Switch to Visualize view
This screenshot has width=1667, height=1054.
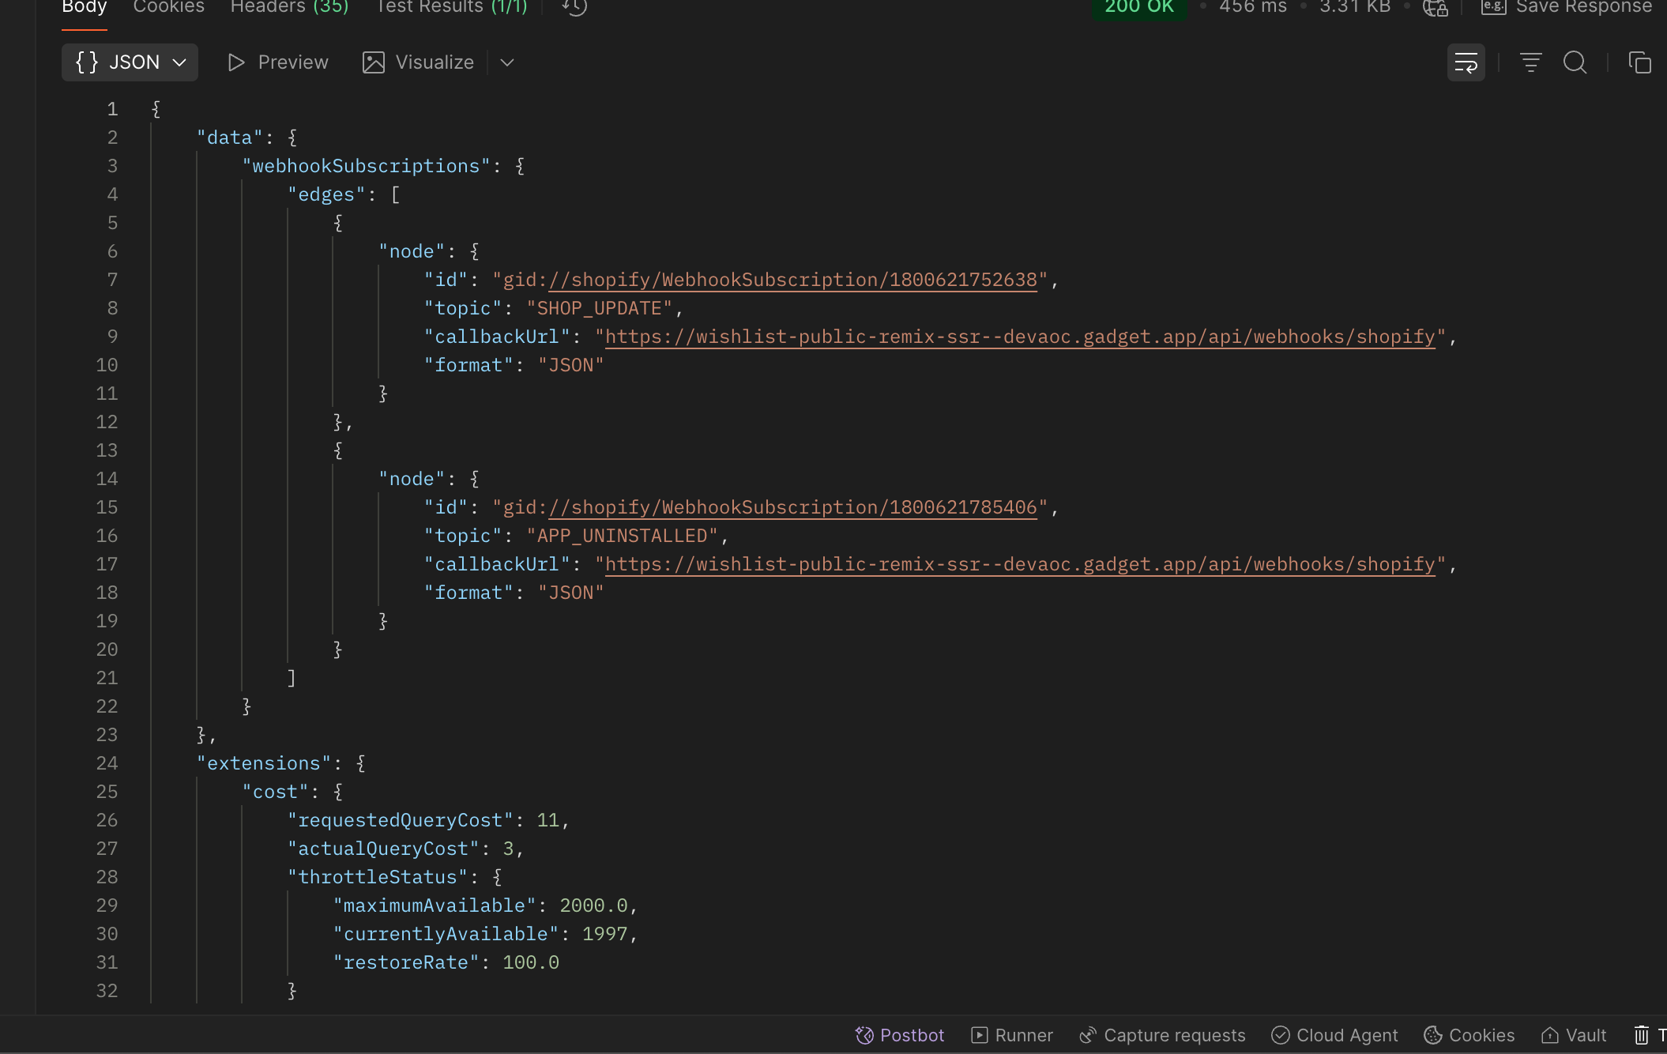(419, 62)
